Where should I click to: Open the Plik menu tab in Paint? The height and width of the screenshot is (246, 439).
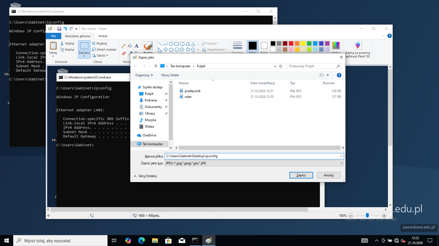tap(54, 36)
